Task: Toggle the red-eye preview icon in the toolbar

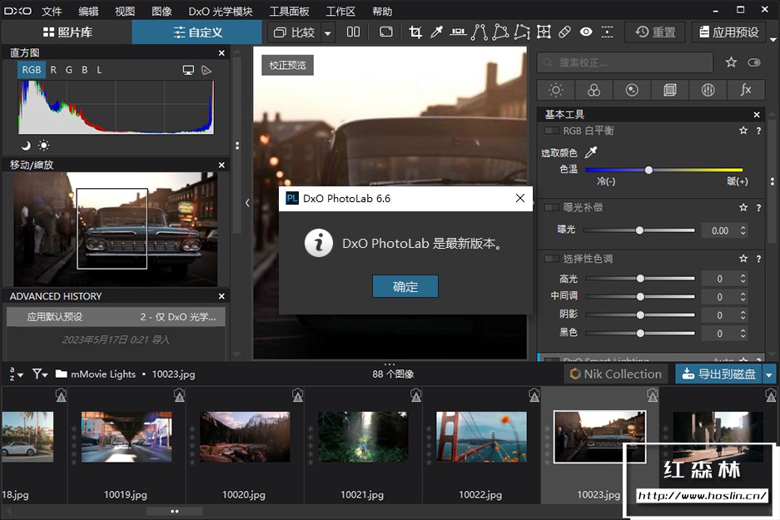Action: tap(586, 32)
